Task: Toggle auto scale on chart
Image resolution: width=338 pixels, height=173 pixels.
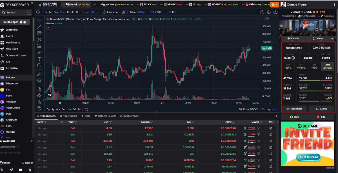Action: (275, 109)
